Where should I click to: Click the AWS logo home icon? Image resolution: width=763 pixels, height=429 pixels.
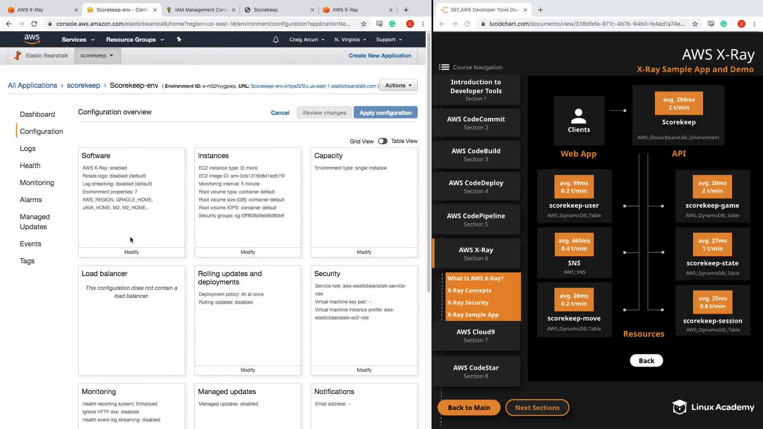[x=32, y=39]
